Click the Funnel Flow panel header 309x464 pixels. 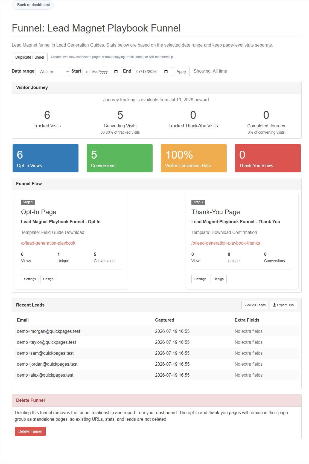157,184
